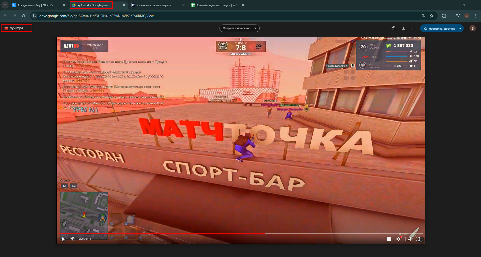This screenshot has height=257, width=481.
Task: Click the address bar URL
Action: click(97, 16)
